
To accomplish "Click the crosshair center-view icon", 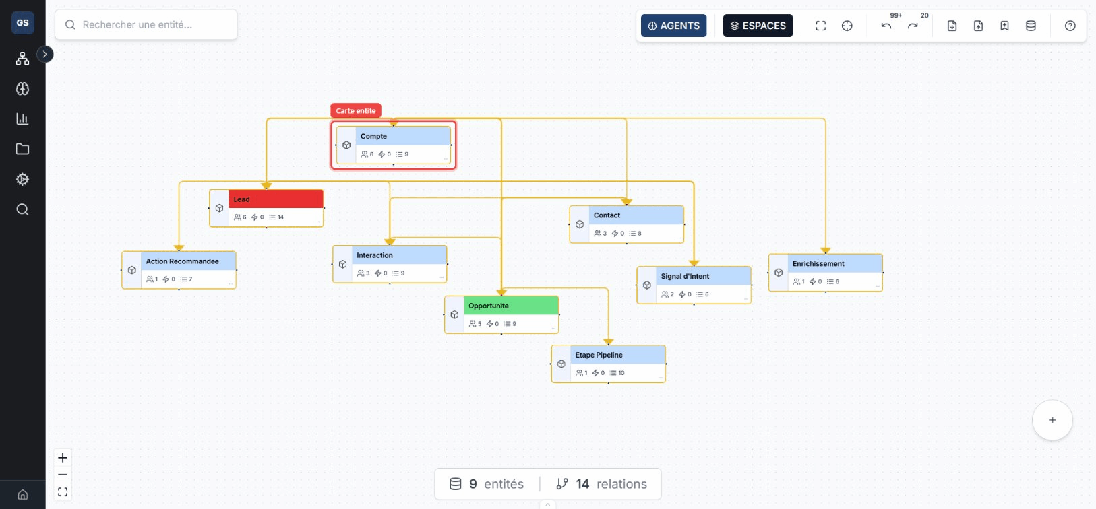I will click(847, 26).
